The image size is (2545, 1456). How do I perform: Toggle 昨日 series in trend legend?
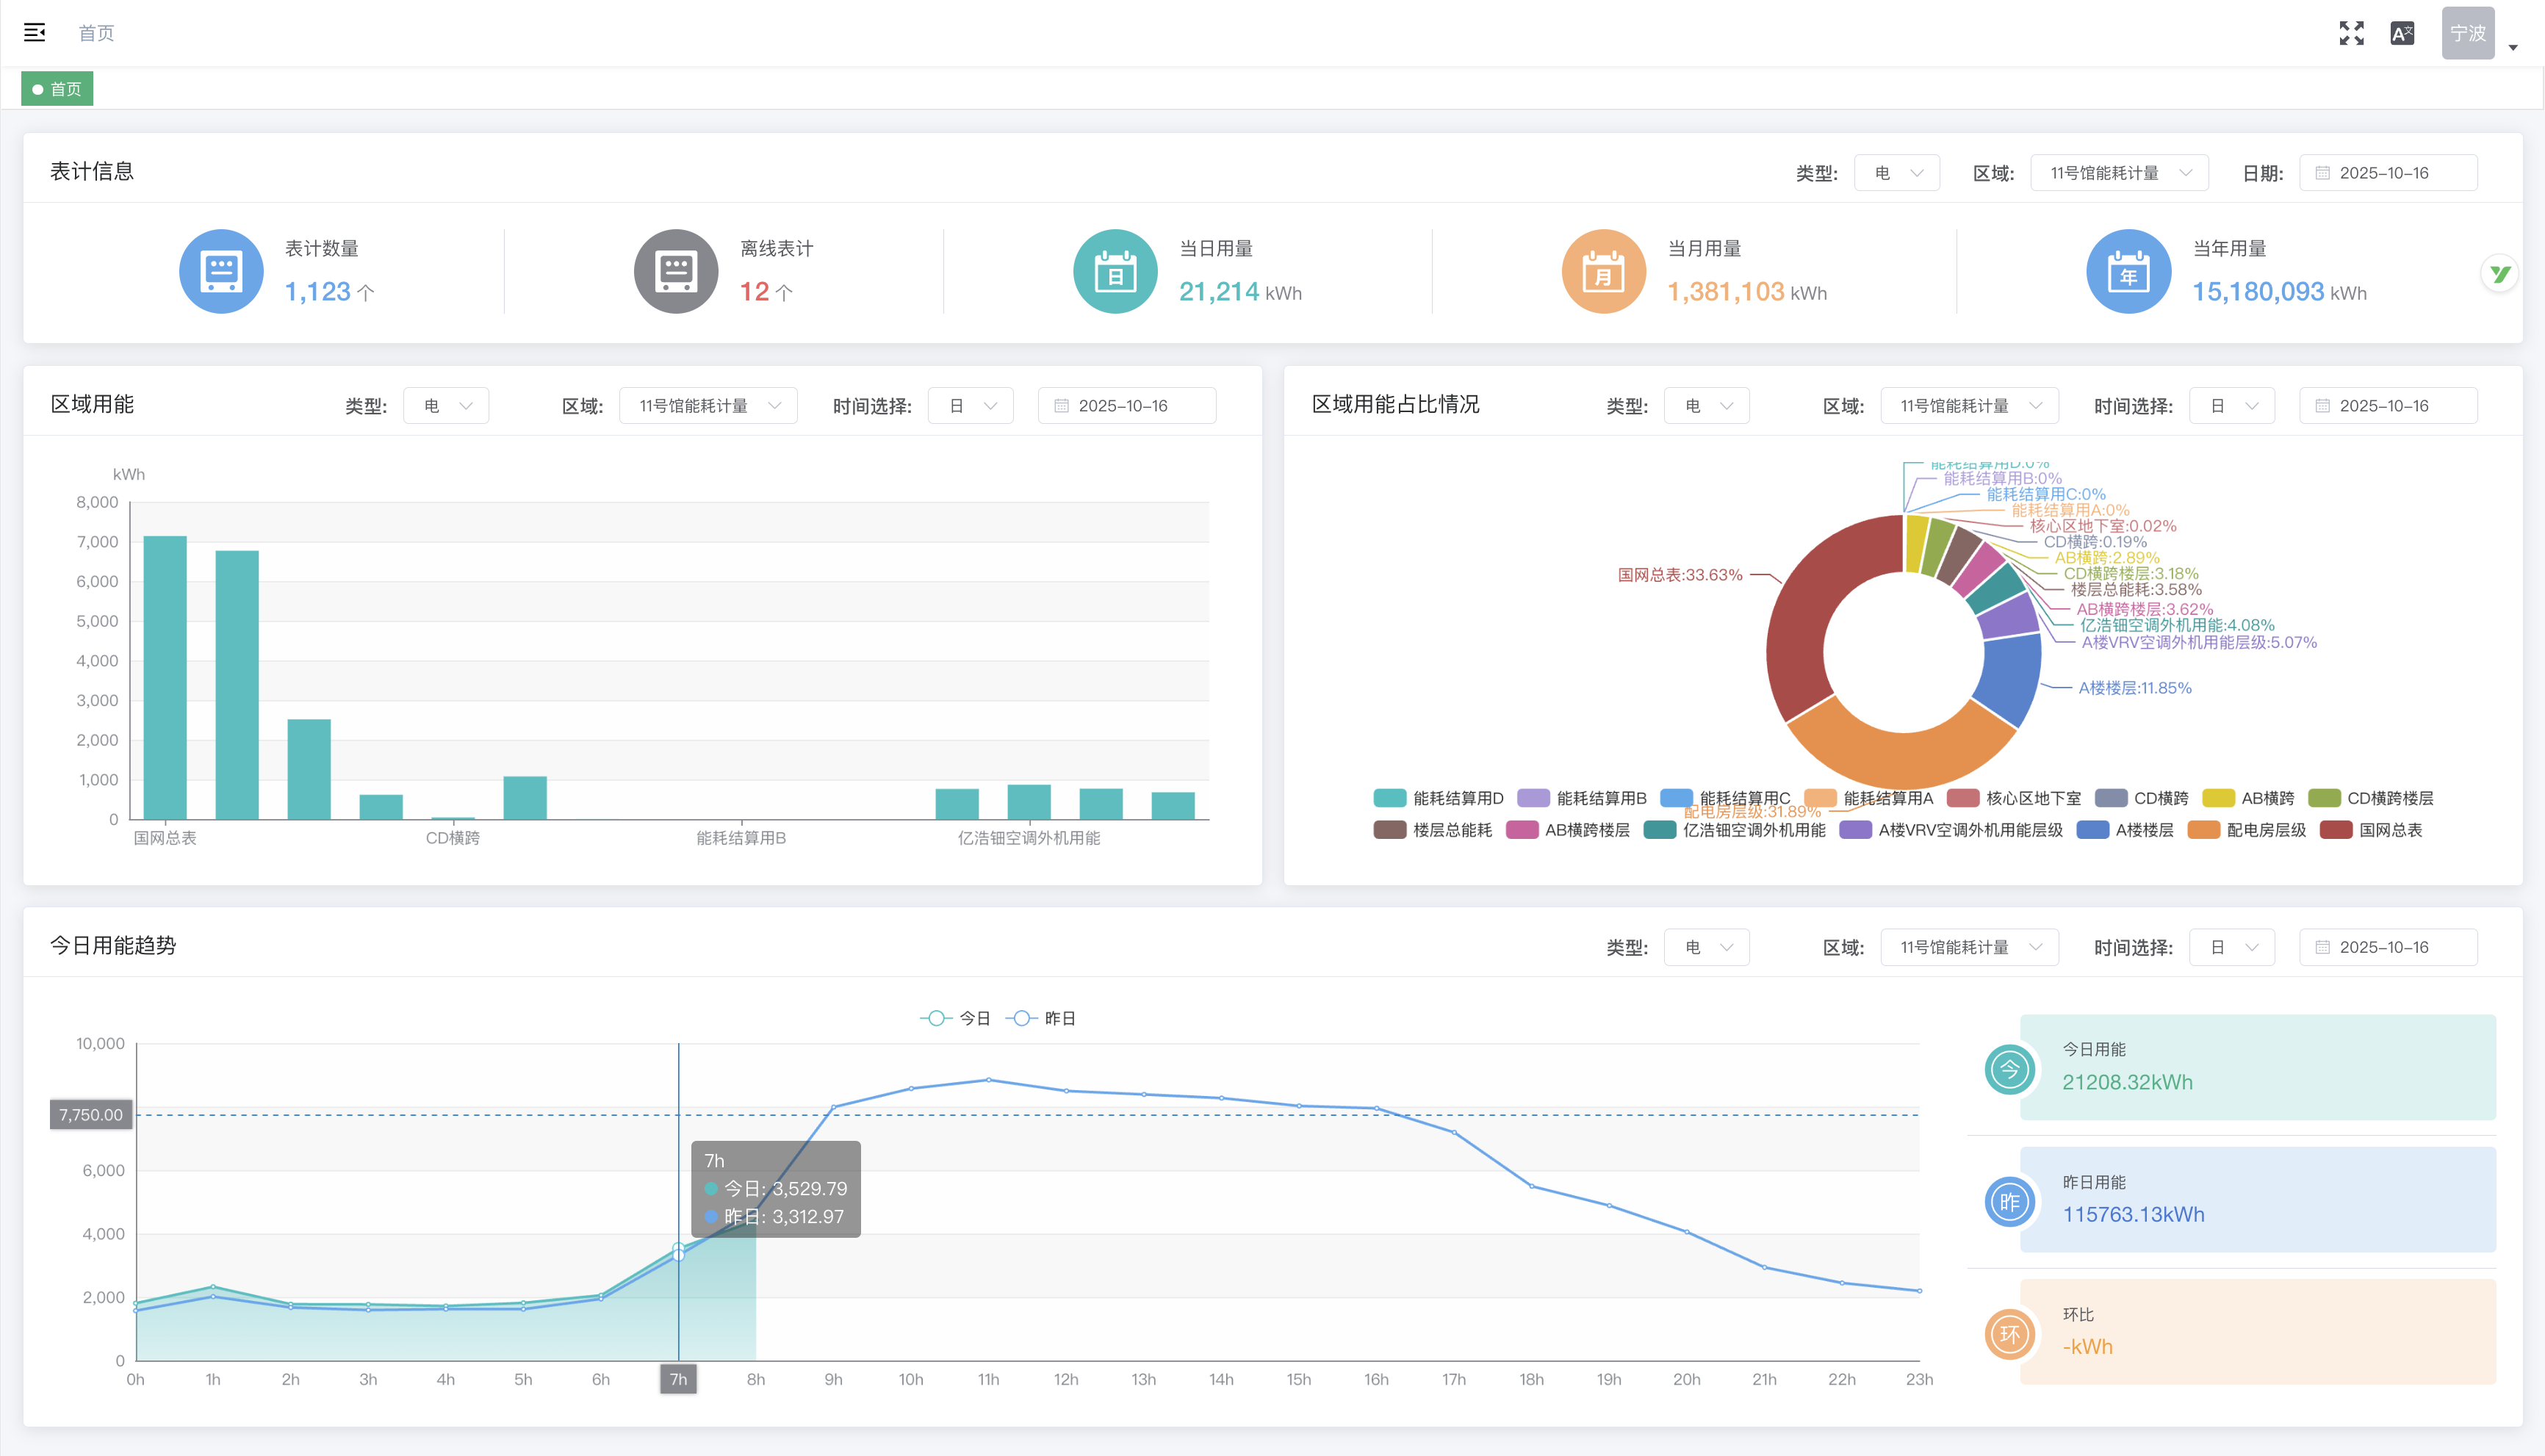tap(1041, 1018)
